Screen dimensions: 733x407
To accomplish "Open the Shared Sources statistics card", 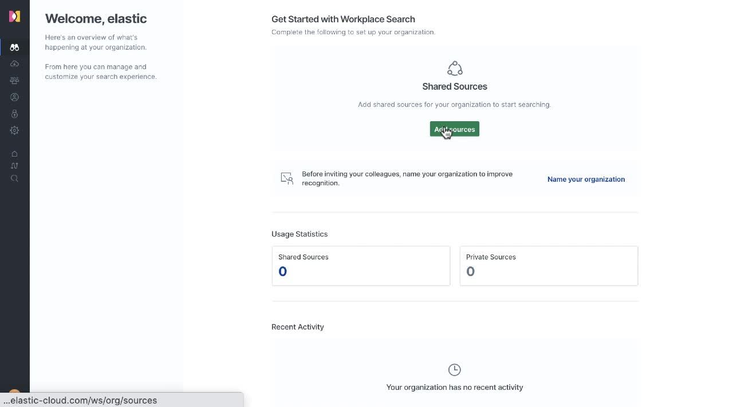I will 361,266.
